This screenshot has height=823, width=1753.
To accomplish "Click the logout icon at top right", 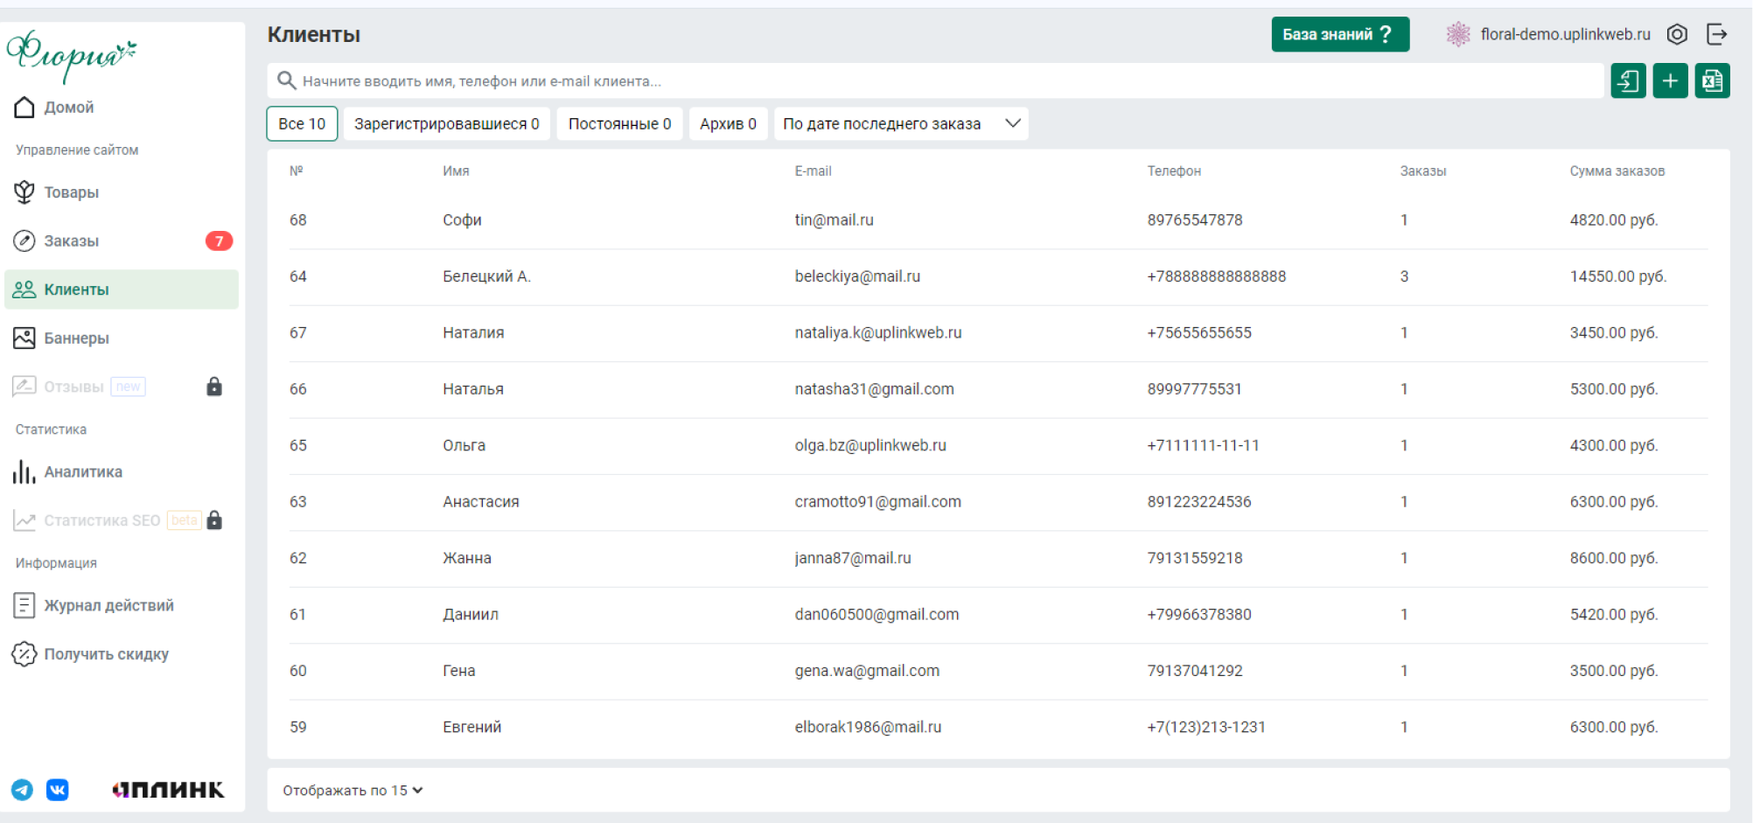I will tap(1717, 34).
